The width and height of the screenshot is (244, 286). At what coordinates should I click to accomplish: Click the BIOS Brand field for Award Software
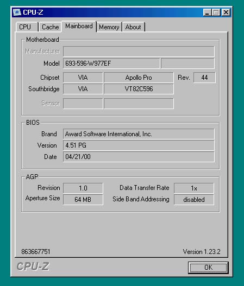pos(139,134)
